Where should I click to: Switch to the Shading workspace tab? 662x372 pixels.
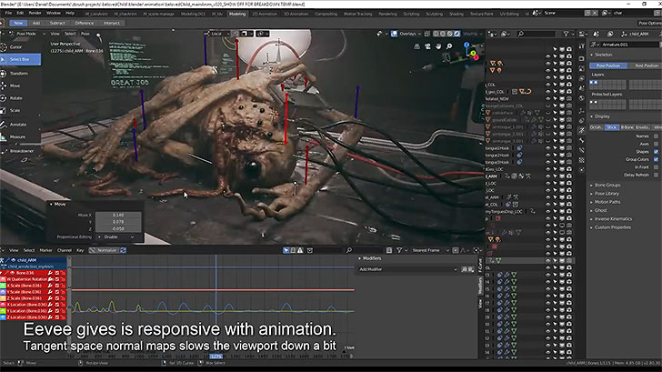(x=456, y=14)
